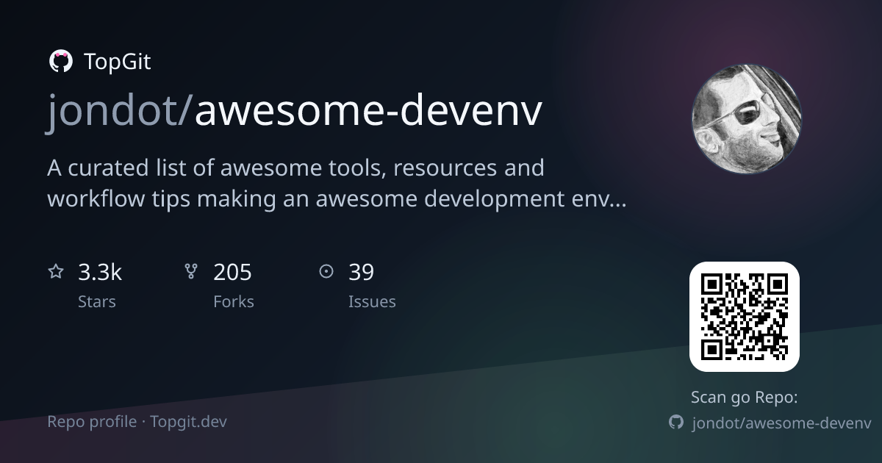This screenshot has height=463, width=882.
Task: Click the 3.3k stars count
Action: [x=100, y=273]
